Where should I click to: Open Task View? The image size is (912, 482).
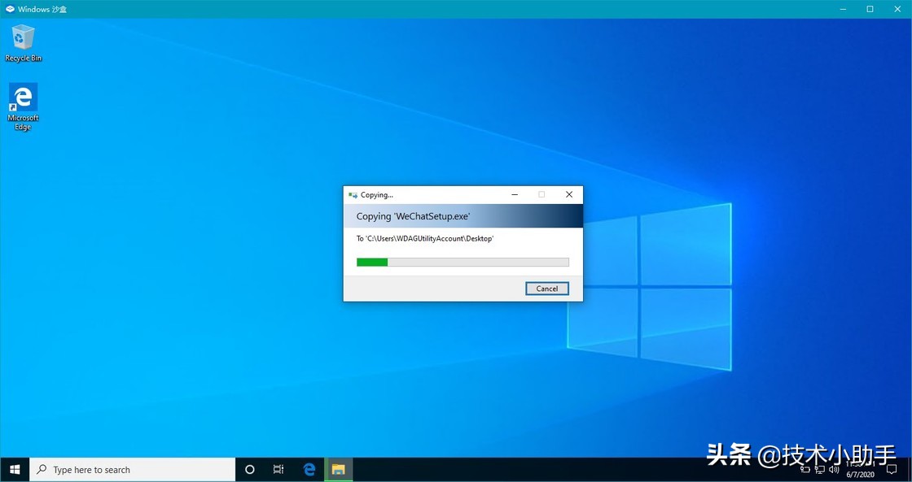click(278, 469)
